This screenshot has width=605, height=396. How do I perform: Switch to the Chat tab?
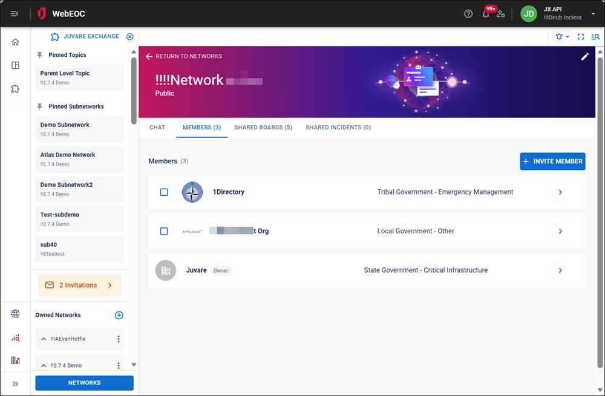click(157, 128)
